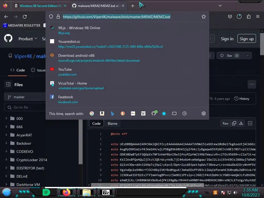
Task: Copy raw file with the copy icon
Action: pos(234,123)
